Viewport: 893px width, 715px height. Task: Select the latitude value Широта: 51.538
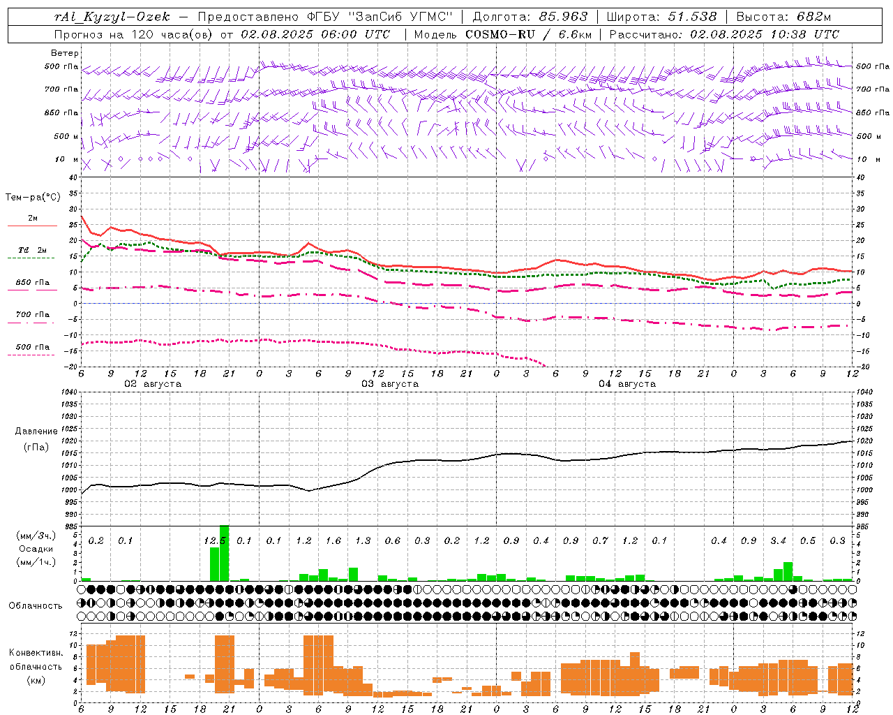[x=661, y=17]
